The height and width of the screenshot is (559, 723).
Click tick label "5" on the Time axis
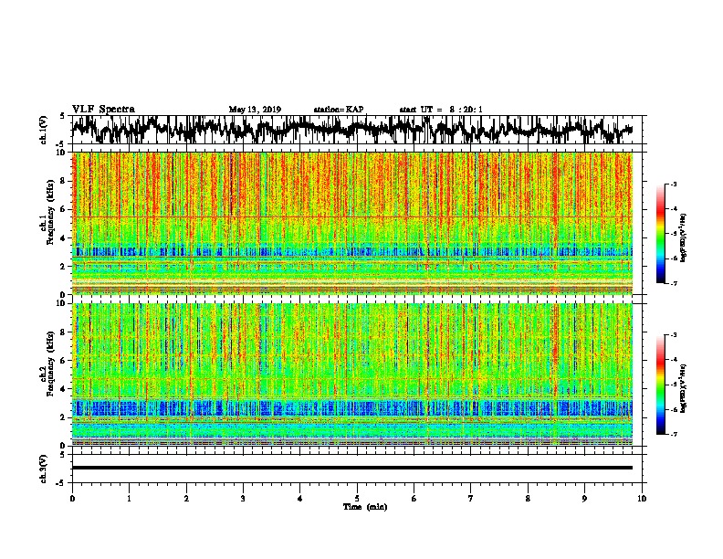click(x=357, y=499)
